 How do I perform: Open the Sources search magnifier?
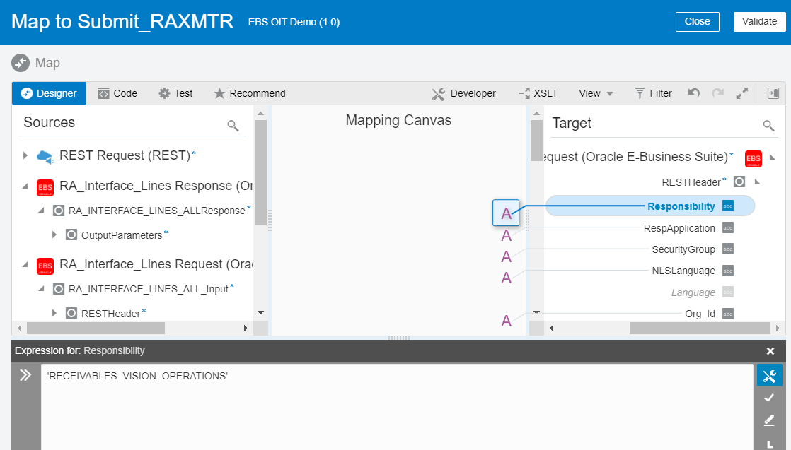(233, 125)
